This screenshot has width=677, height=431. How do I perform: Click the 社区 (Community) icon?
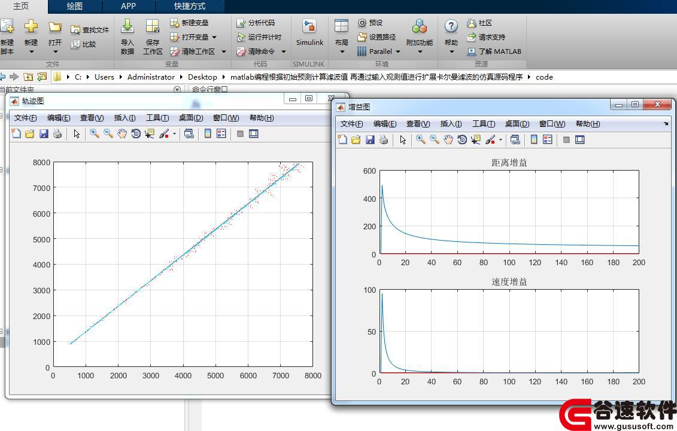pyautogui.click(x=472, y=23)
